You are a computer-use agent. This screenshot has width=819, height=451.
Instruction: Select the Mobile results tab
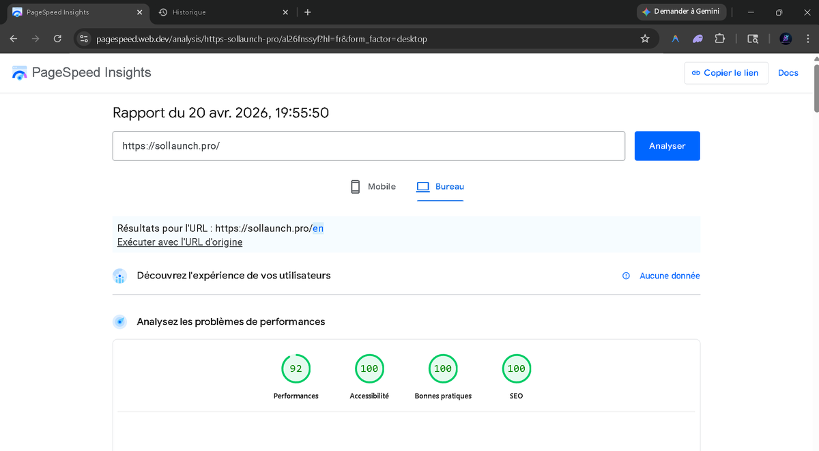(373, 186)
